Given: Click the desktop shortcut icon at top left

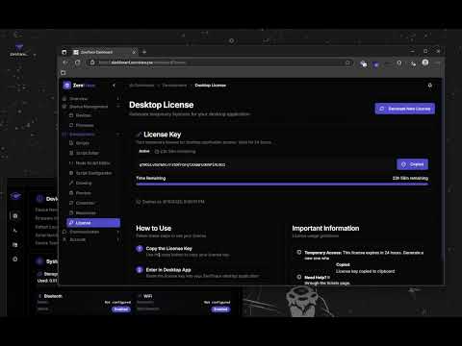Looking at the screenshot, I should pos(19,50).
